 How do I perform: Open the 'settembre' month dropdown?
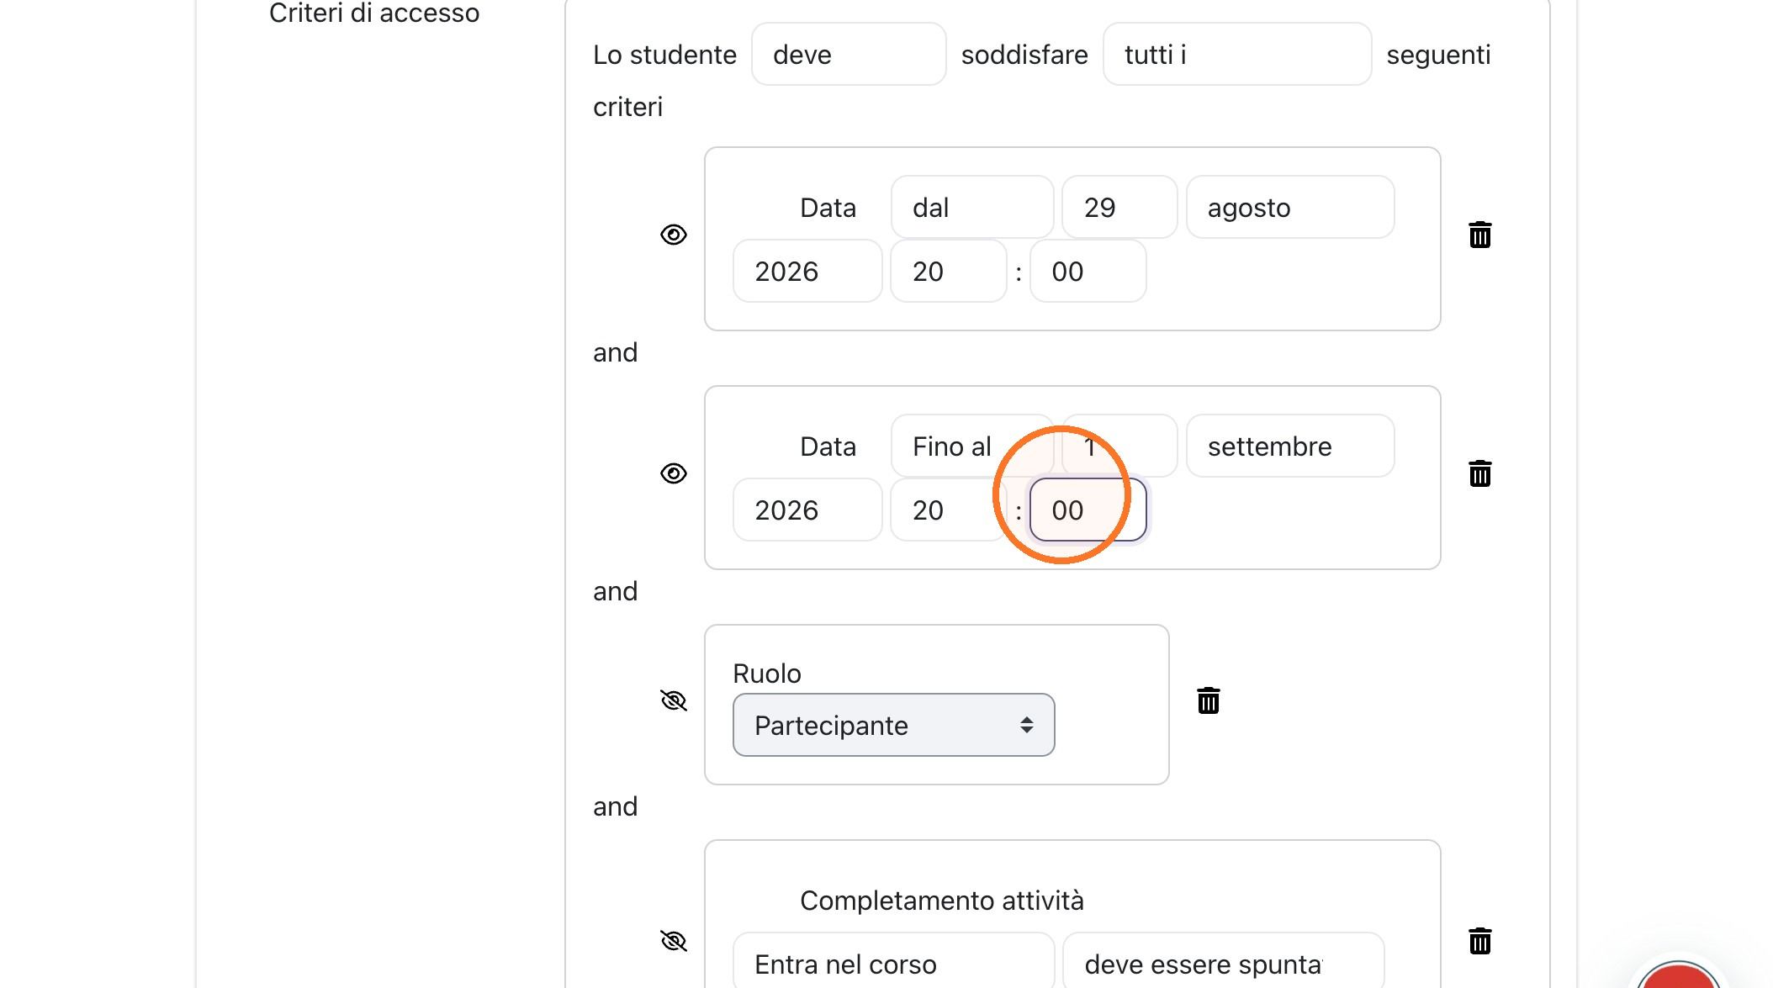[1290, 446]
